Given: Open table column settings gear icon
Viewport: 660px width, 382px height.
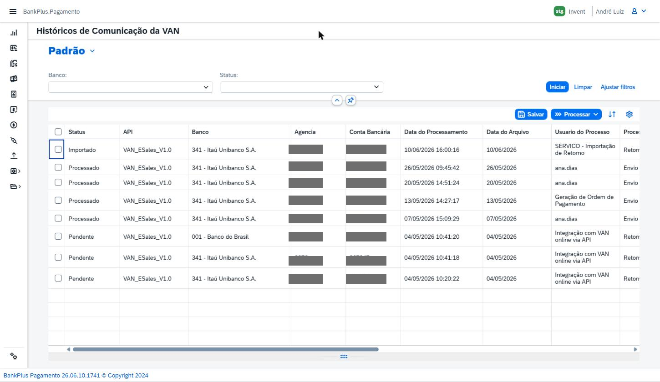Looking at the screenshot, I should coord(630,114).
